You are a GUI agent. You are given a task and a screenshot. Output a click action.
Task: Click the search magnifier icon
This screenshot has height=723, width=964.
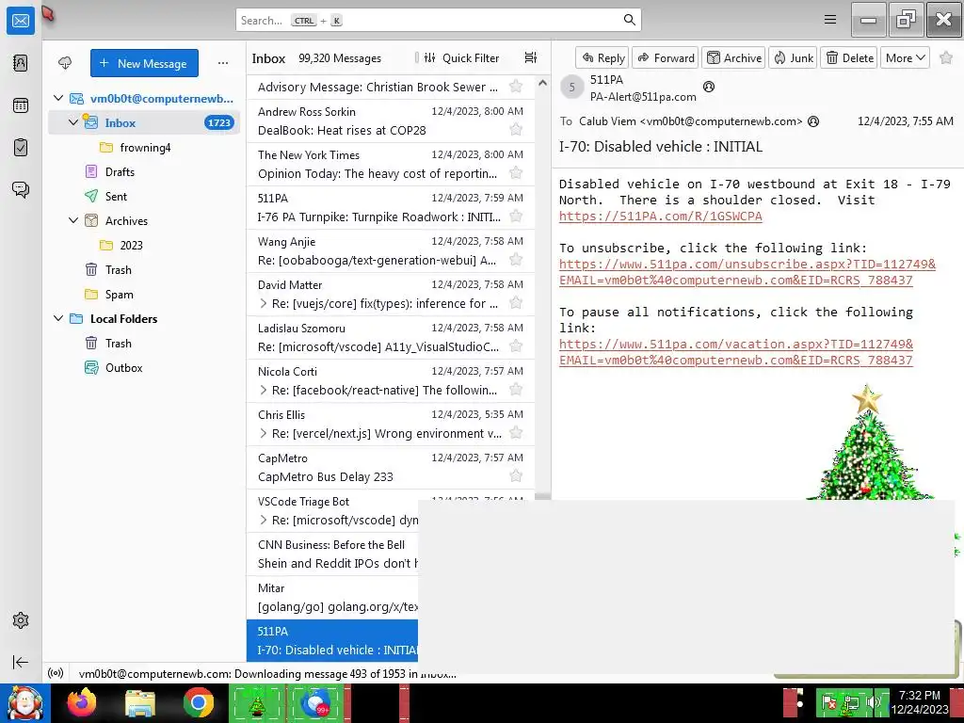[x=630, y=20]
